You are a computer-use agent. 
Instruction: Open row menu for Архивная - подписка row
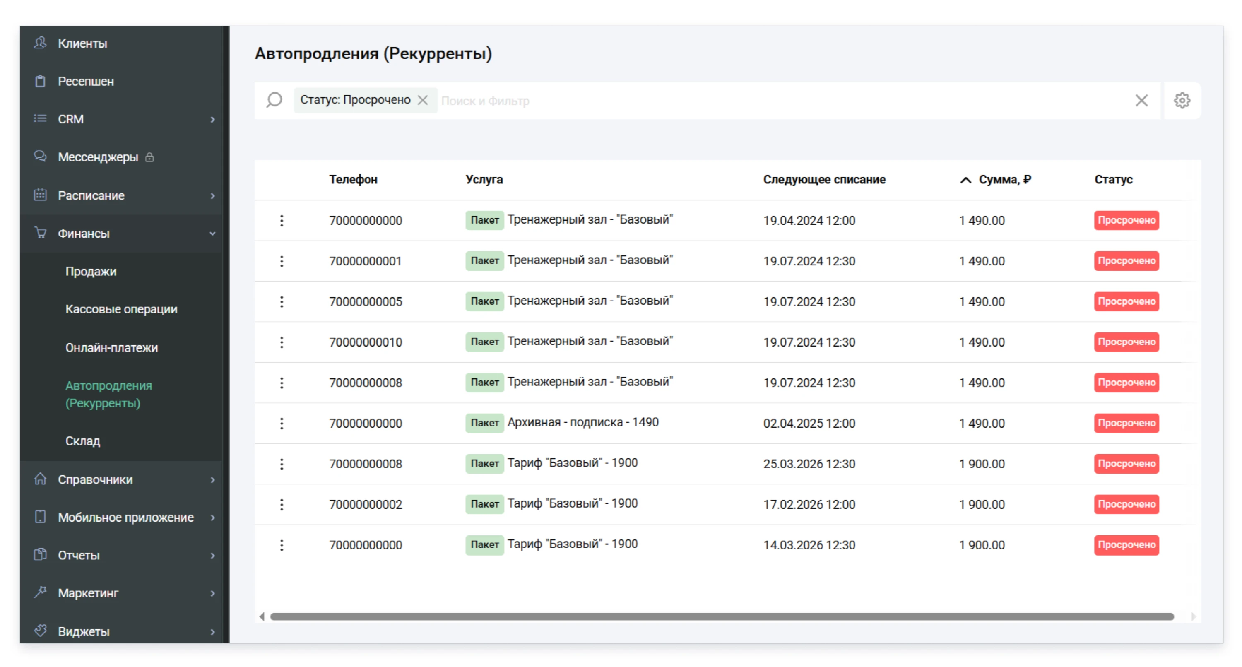(282, 423)
